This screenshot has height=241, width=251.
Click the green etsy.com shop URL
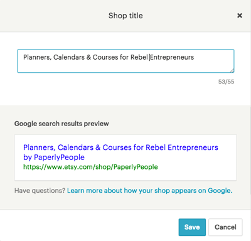[x=90, y=167]
